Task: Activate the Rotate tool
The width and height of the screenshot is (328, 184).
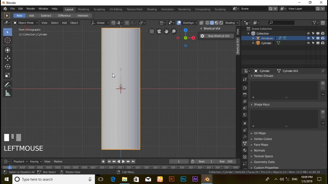Action: (x=7, y=67)
